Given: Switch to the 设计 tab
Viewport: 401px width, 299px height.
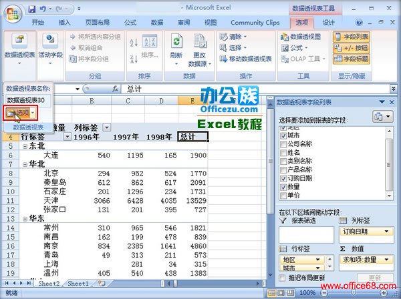Looking at the screenshot, I should [328, 23].
